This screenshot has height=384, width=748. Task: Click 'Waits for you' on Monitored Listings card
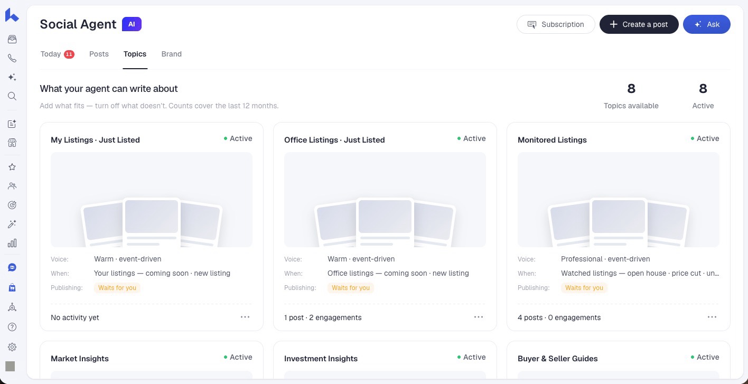tap(584, 288)
